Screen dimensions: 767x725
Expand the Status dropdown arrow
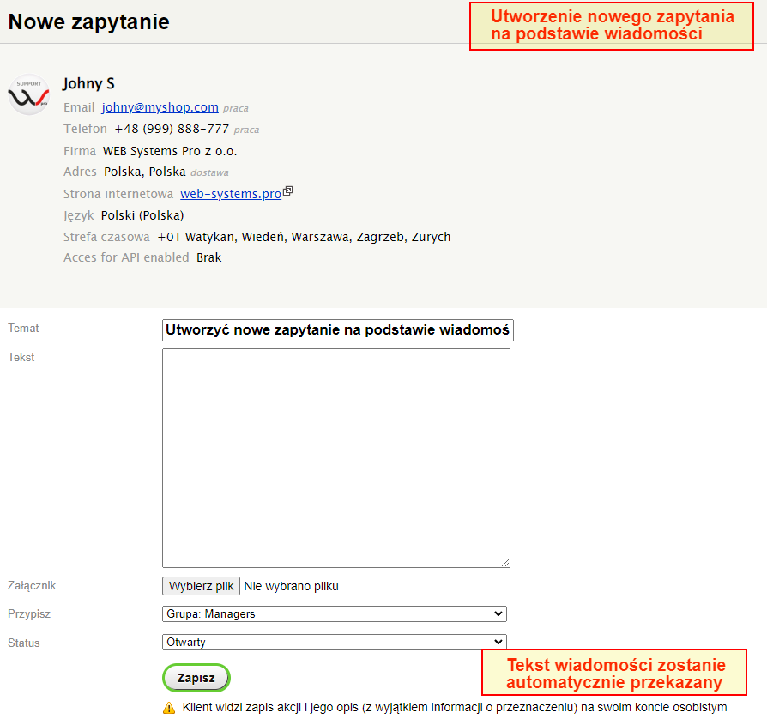498,642
